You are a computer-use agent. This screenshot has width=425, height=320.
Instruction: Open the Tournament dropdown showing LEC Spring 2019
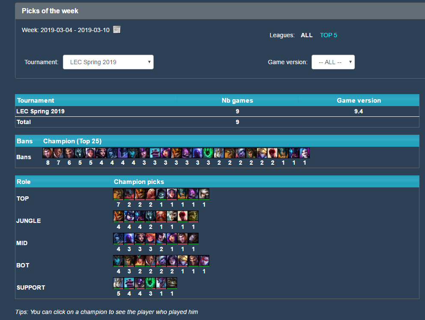[108, 62]
